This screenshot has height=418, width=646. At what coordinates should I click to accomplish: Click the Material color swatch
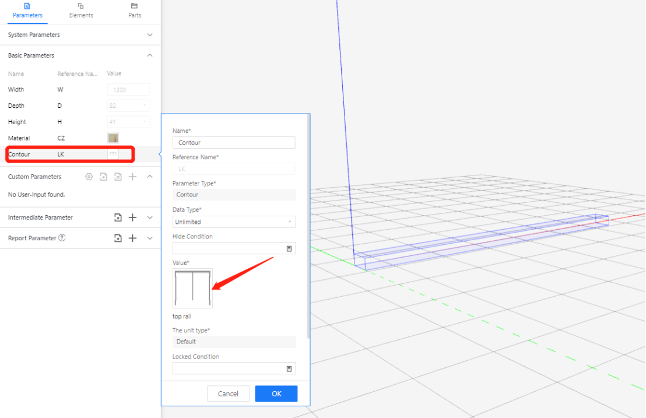(x=113, y=138)
